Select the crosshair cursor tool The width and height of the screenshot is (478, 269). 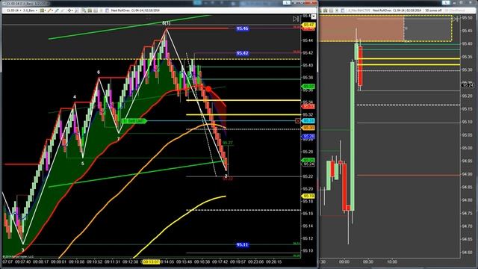(x=69, y=10)
